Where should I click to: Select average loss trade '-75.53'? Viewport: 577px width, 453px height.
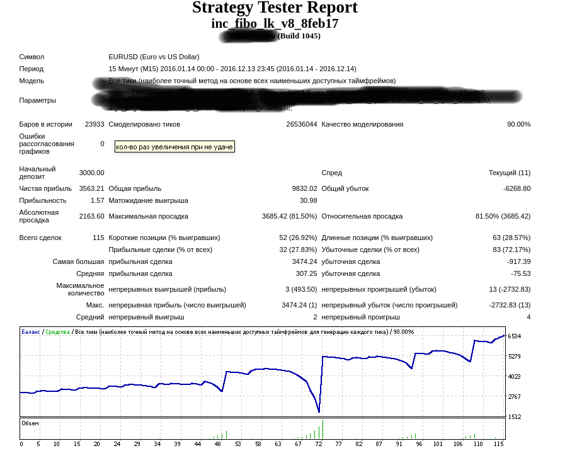pyautogui.click(x=521, y=274)
